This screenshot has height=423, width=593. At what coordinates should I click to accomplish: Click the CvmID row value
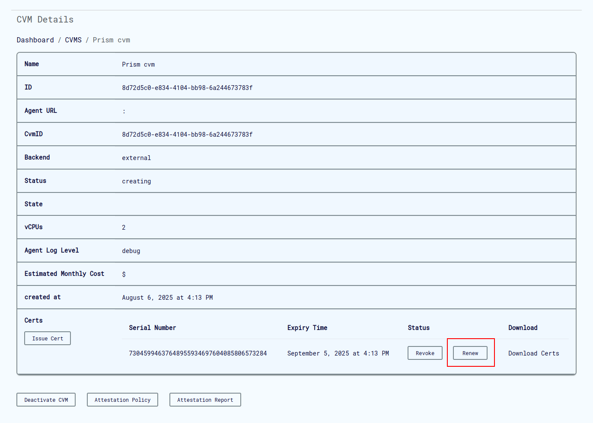(187, 135)
